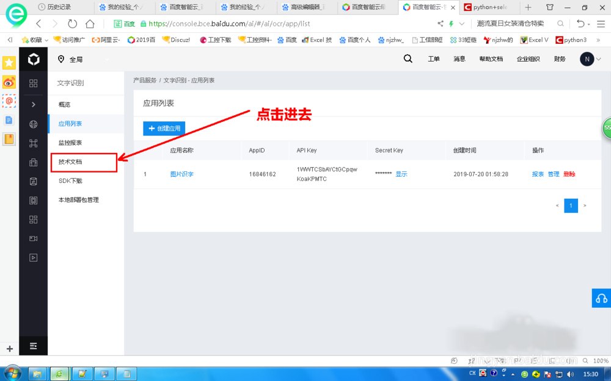The height and width of the screenshot is (381, 611).
Task: Open the blue document sidebar icon
Action: click(9, 119)
